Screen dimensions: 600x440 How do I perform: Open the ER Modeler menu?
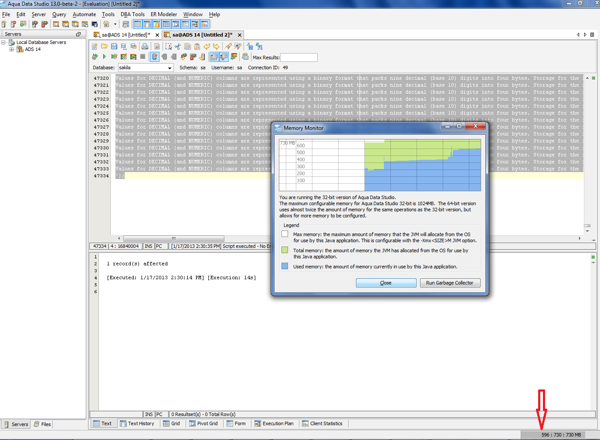[x=164, y=14]
